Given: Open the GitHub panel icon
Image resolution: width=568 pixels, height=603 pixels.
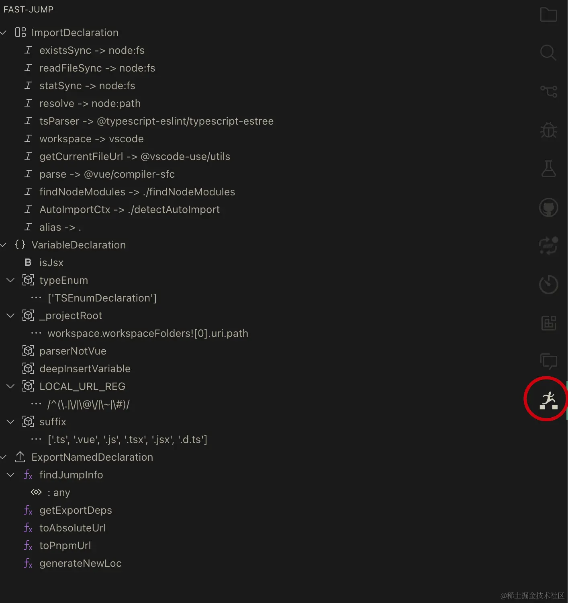Looking at the screenshot, I should pyautogui.click(x=548, y=207).
